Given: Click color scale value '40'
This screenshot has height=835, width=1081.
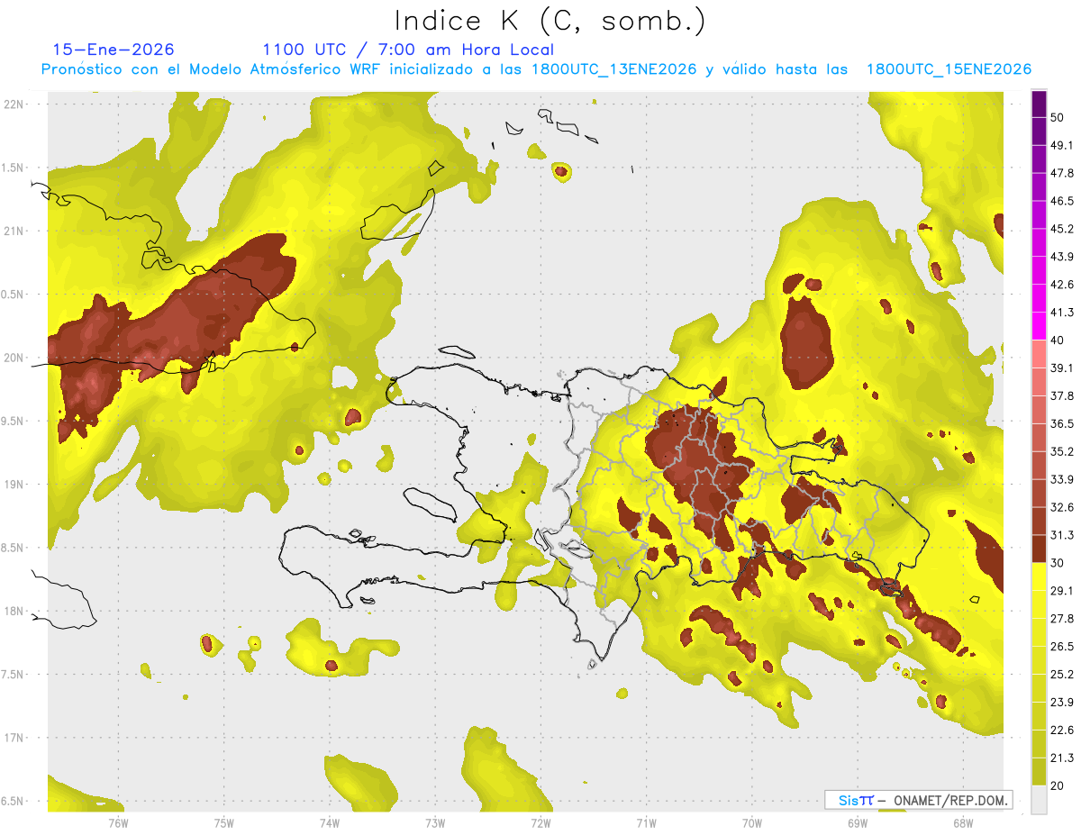Looking at the screenshot, I should point(1058,340).
